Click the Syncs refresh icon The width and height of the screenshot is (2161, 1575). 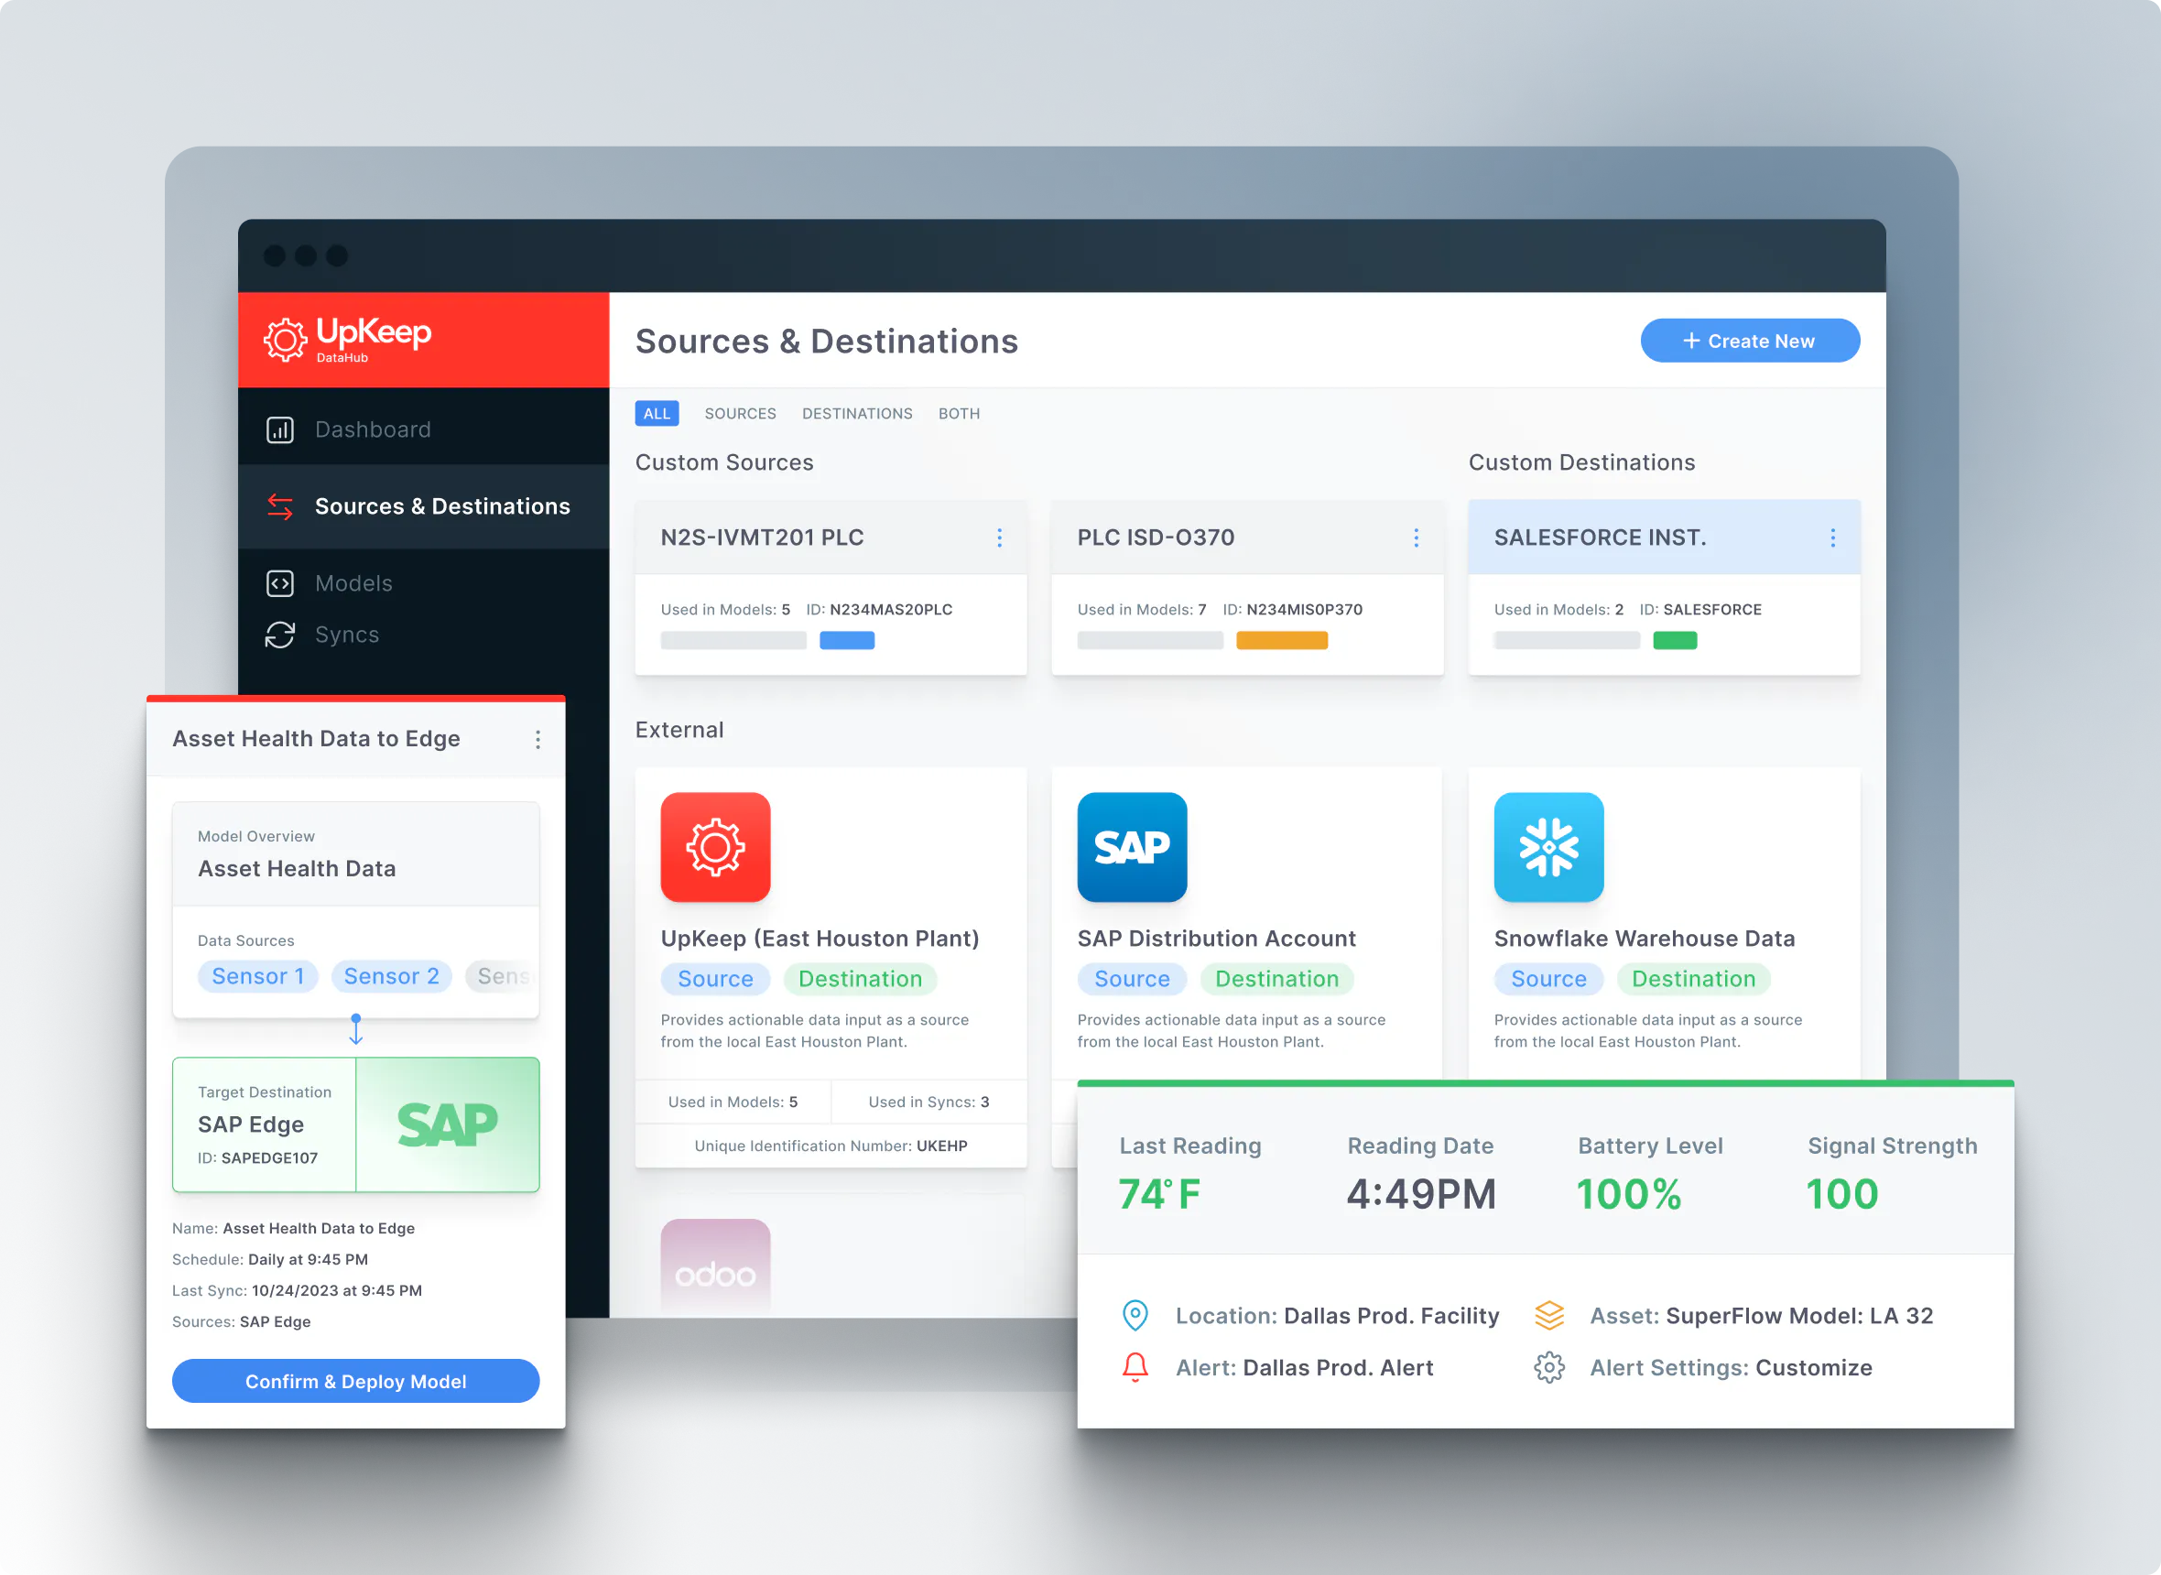click(x=279, y=634)
